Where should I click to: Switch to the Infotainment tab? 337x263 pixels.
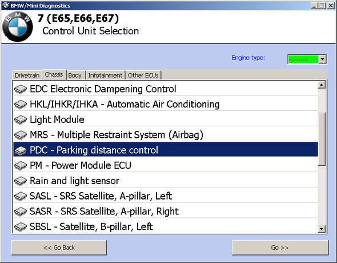point(105,75)
